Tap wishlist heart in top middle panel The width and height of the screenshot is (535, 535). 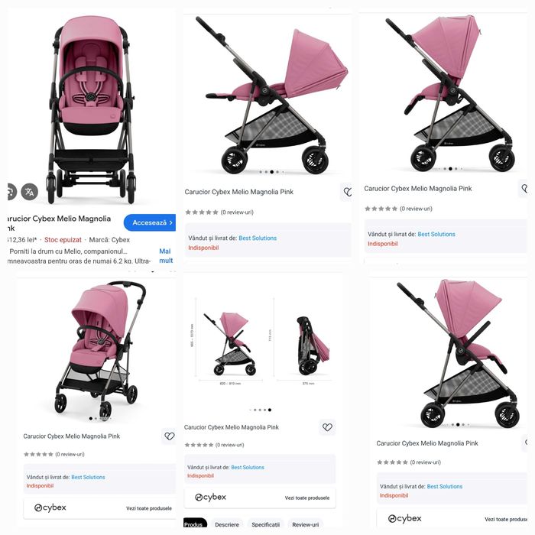pyautogui.click(x=347, y=192)
